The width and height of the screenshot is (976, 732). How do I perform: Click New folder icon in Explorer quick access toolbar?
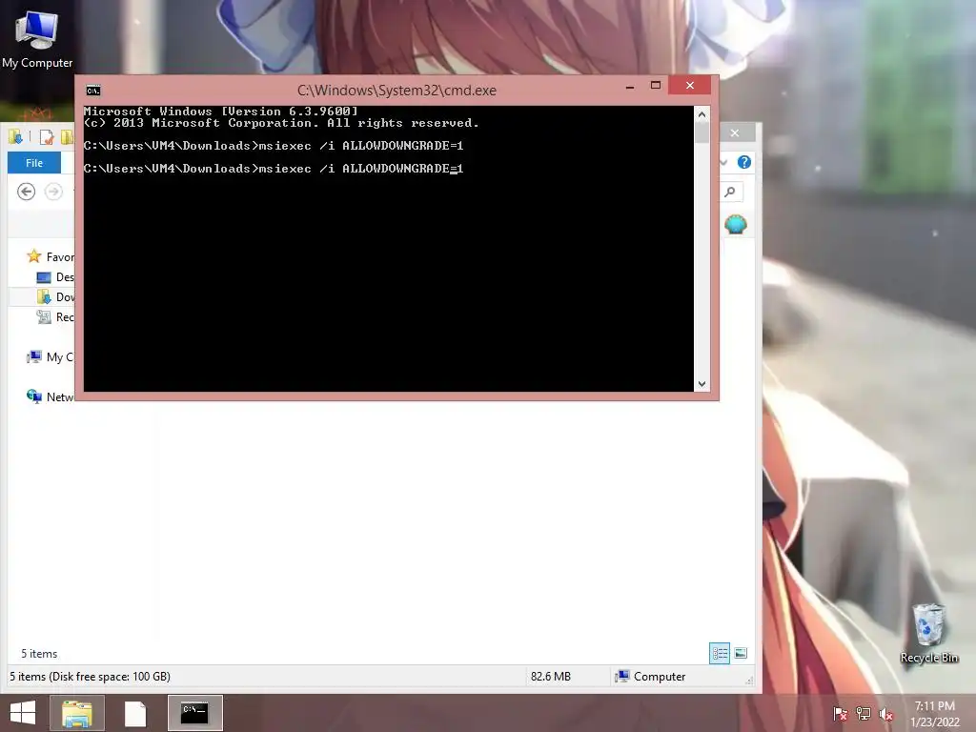pos(67,137)
